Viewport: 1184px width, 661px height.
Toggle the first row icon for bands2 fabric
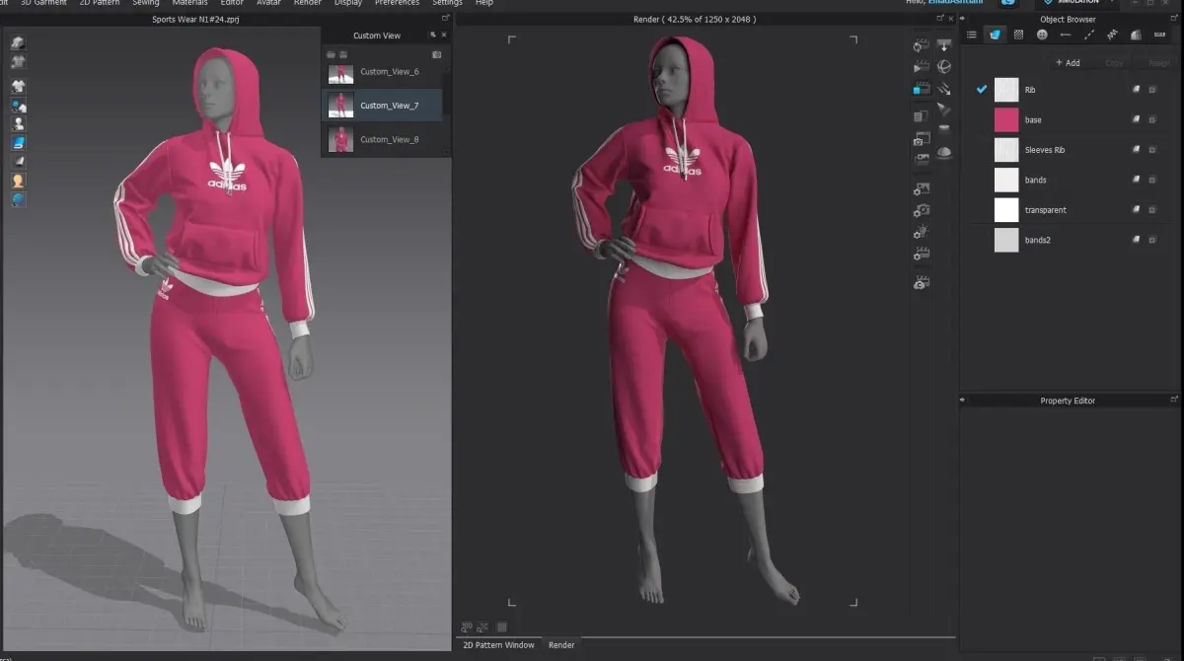coord(1136,240)
